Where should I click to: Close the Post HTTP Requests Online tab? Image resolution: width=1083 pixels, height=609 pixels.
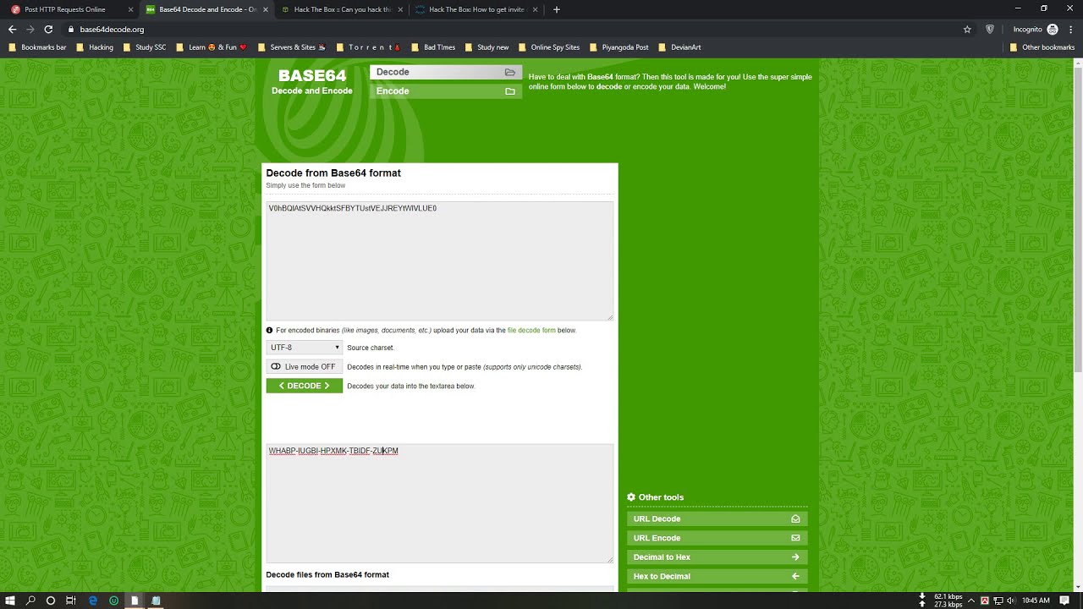coord(130,9)
